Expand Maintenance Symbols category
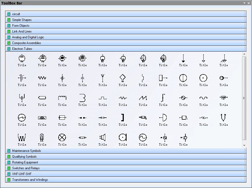Image resolution: width=252 pixels, height=188 pixels. (x=126, y=151)
